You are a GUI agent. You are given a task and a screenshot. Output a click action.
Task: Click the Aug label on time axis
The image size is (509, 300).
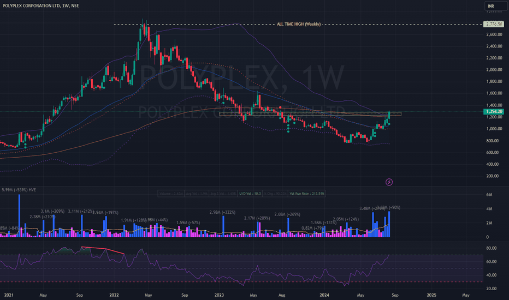click(282, 295)
